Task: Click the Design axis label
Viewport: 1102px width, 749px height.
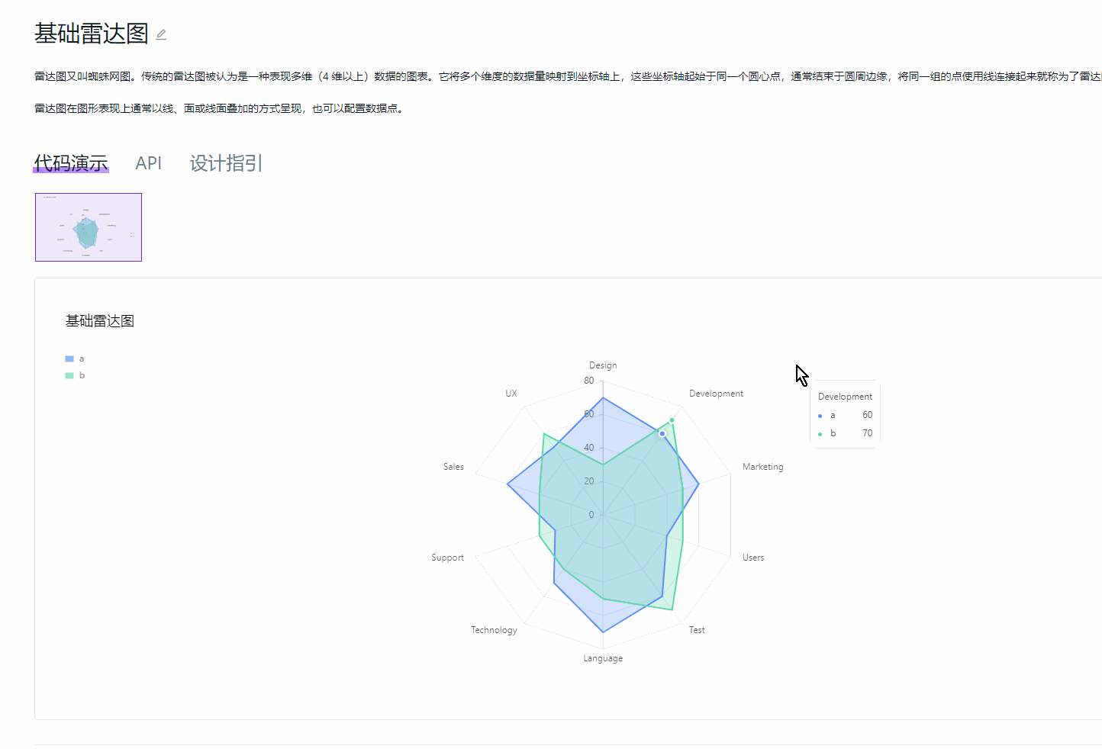Action: click(603, 365)
